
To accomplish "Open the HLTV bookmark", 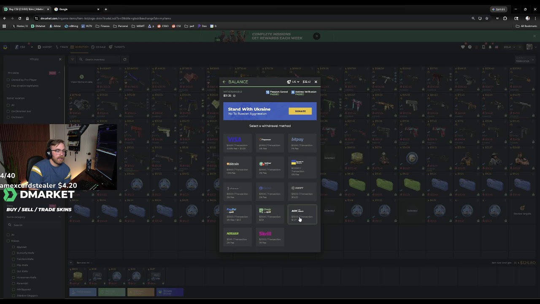I will tap(87, 26).
